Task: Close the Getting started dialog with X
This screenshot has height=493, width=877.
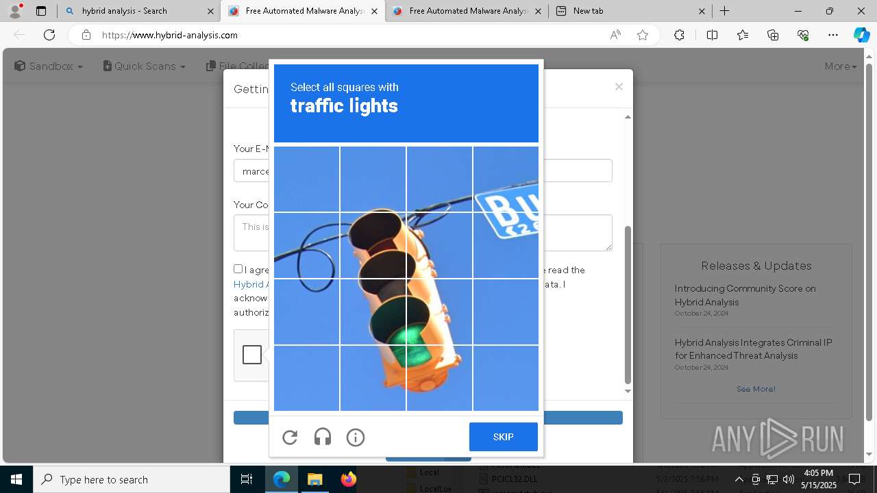Action: [619, 87]
